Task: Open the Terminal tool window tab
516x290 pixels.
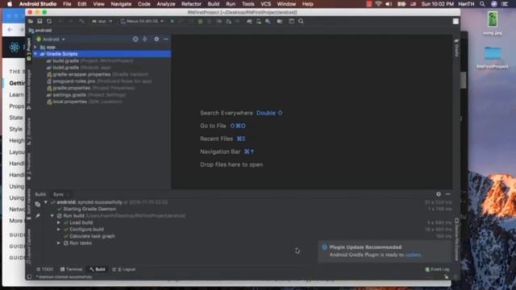Action: (72, 269)
